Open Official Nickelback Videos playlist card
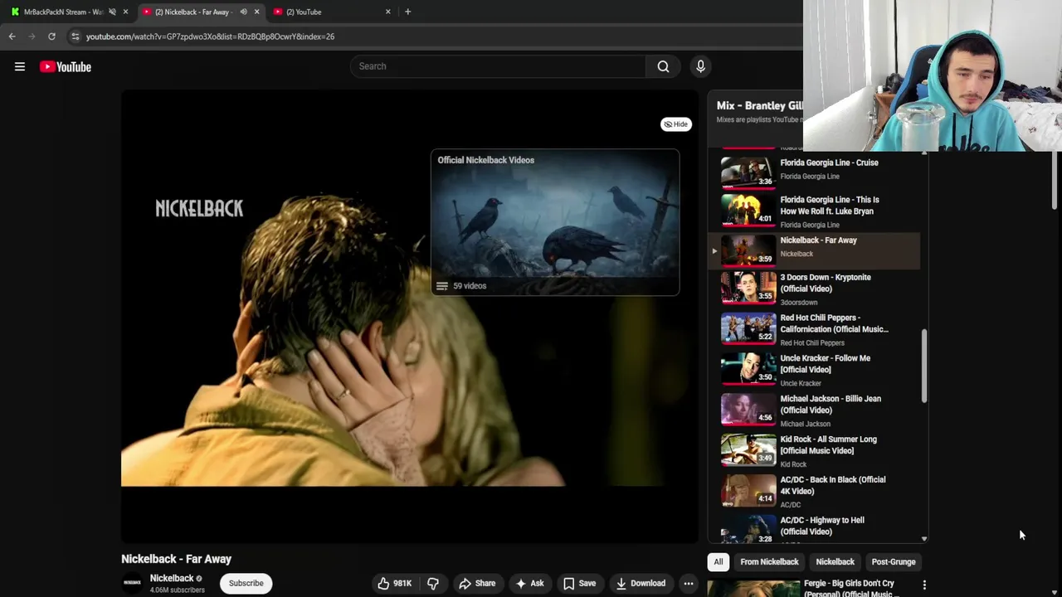Screen dimensions: 1062x597 point(554,222)
